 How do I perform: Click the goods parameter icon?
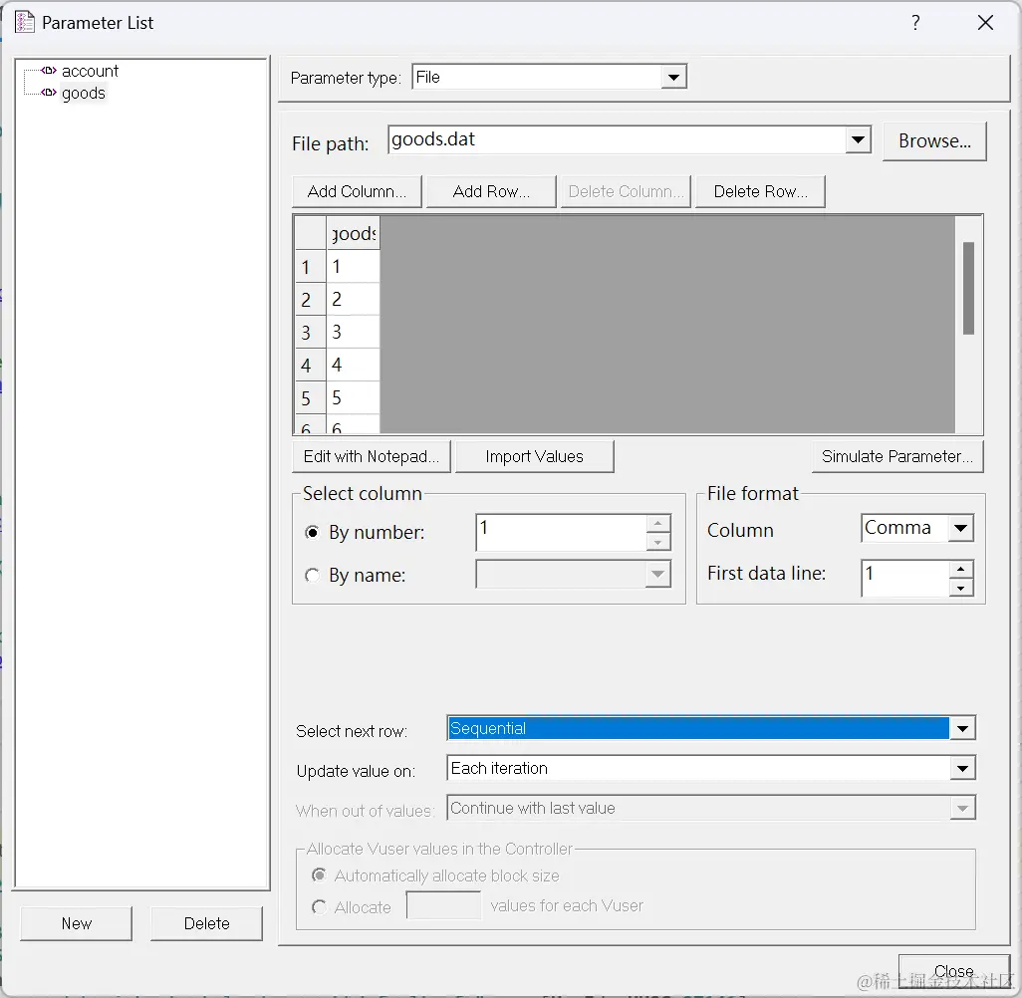click(48, 93)
